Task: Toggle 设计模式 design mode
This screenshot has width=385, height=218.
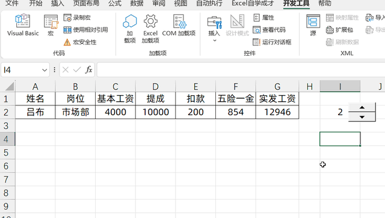Action: [237, 25]
